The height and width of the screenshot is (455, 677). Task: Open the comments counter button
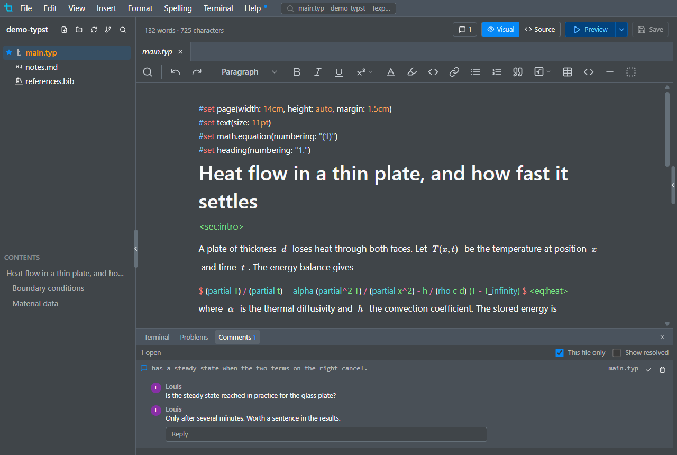[x=465, y=30]
